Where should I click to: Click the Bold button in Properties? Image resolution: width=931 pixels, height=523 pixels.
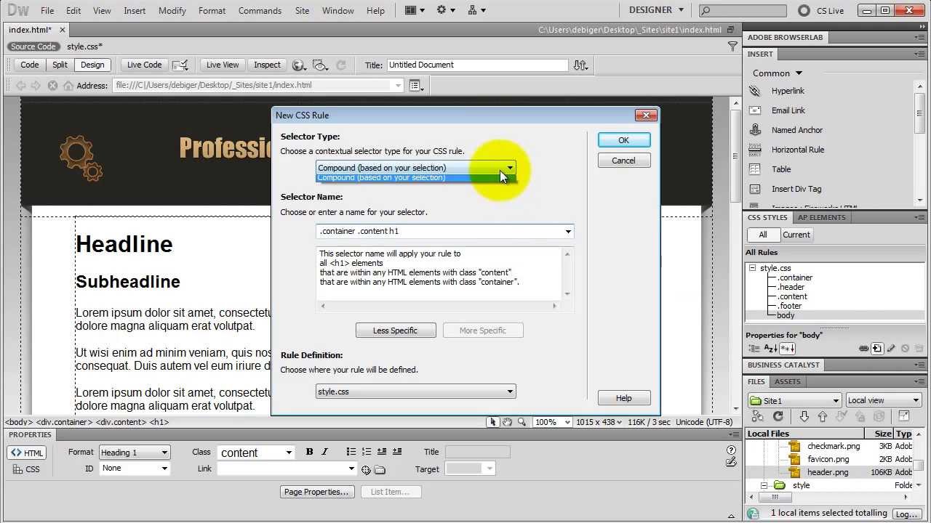tap(309, 452)
